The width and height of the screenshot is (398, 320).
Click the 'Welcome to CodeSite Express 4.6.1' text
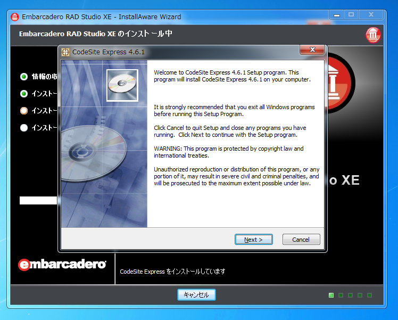point(232,76)
